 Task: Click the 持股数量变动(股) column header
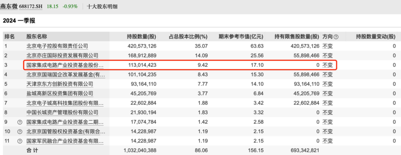(376, 37)
